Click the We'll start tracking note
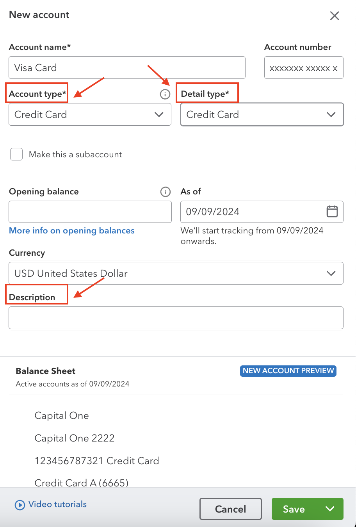The width and height of the screenshot is (356, 527). click(252, 236)
